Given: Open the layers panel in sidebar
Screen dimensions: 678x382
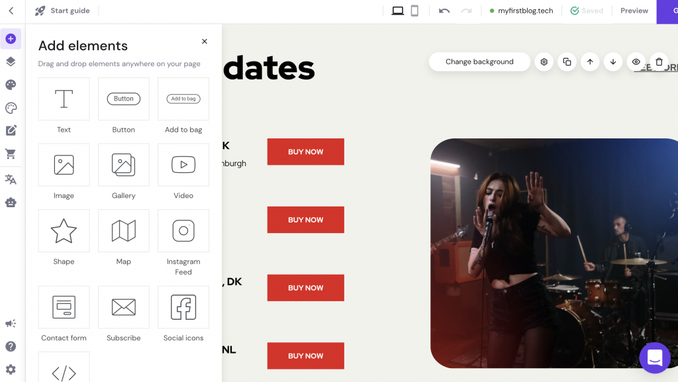Looking at the screenshot, I should coord(11,62).
